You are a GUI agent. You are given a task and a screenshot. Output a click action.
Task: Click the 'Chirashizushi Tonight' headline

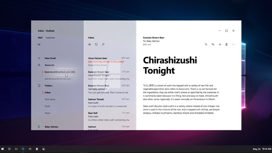point(170,65)
